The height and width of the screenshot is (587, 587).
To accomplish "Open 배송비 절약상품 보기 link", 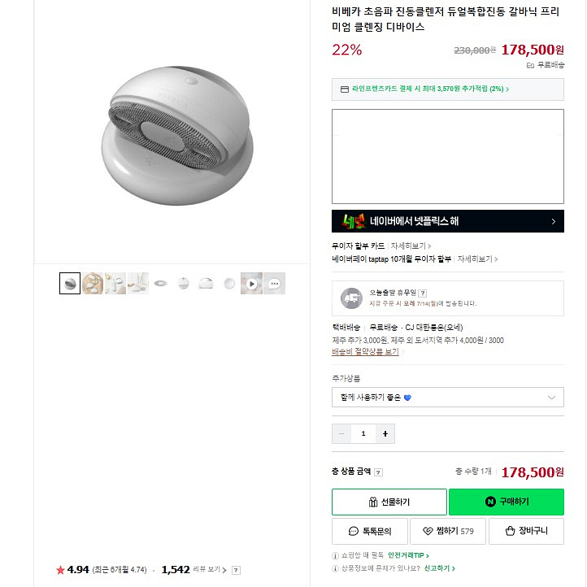I will click(x=366, y=352).
